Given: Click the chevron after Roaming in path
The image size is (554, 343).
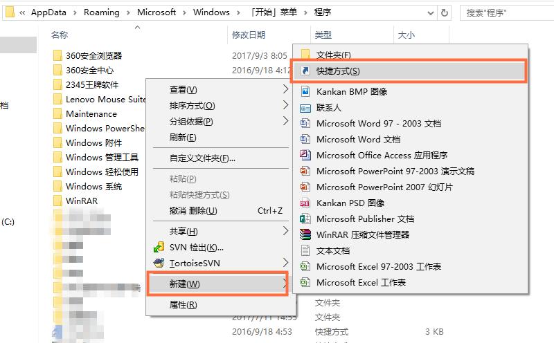Looking at the screenshot, I should point(128,12).
